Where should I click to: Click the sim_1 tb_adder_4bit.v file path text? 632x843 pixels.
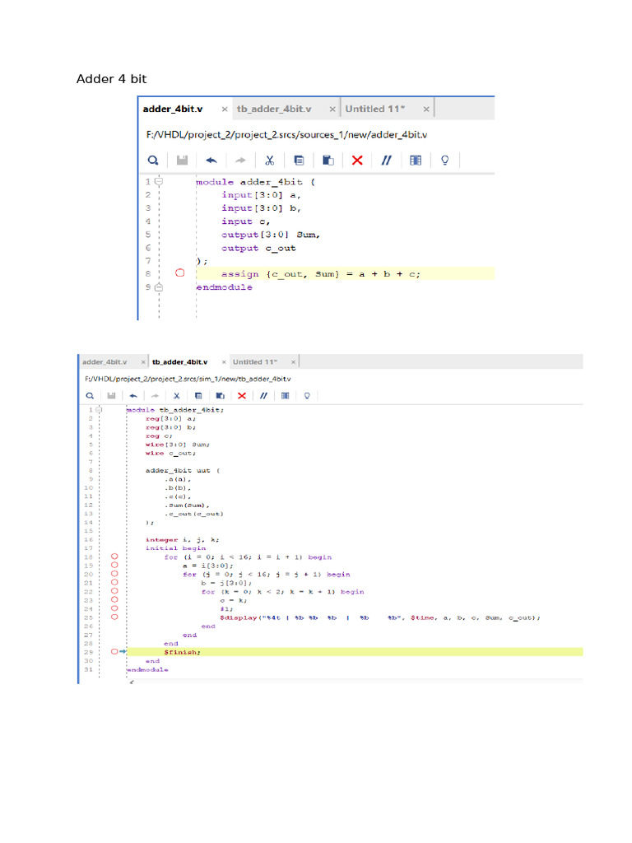click(x=188, y=379)
